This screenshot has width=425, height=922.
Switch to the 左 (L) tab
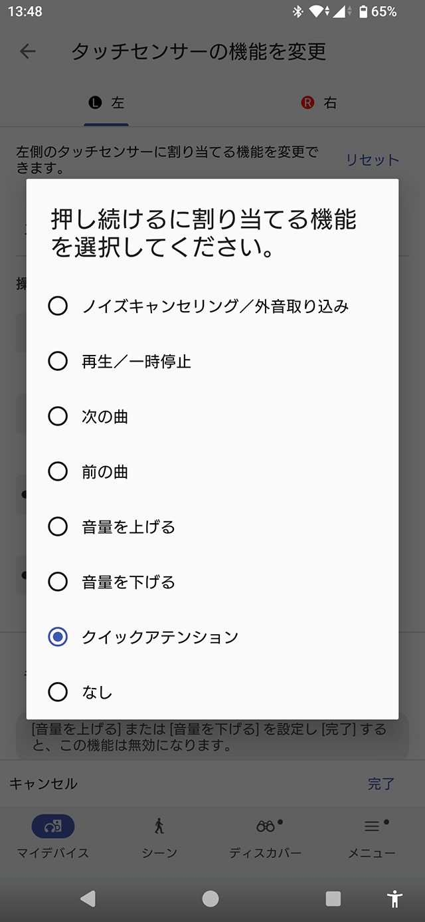tap(106, 103)
